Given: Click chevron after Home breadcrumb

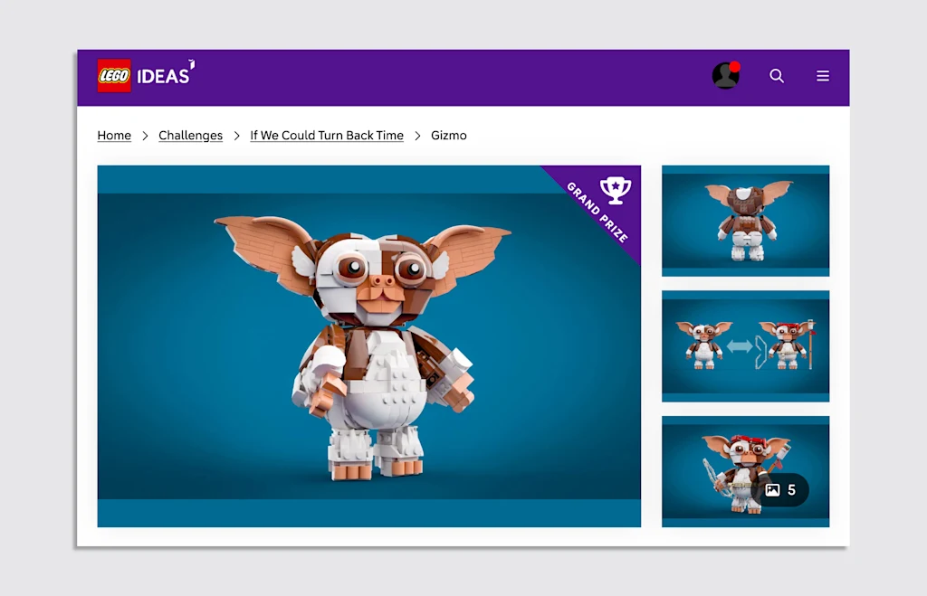Looking at the screenshot, I should pos(145,136).
